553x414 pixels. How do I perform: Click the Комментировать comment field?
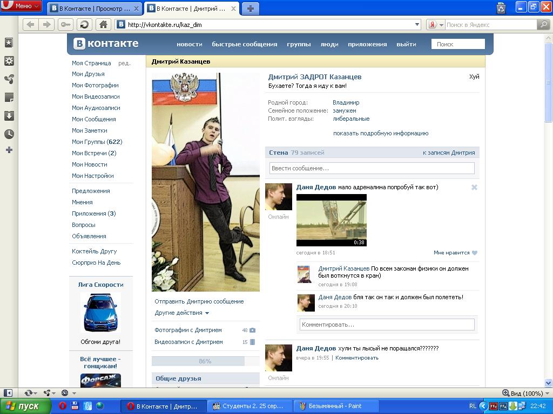tap(387, 325)
